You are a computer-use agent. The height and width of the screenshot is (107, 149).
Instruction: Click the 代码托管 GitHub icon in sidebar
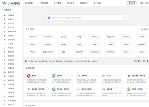click(5, 92)
